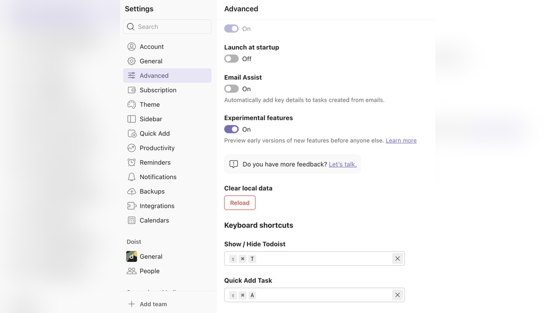Click the Reload button
Viewport: 556px width, 313px height.
[240, 203]
